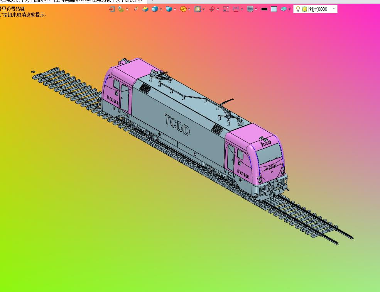This screenshot has width=380, height=292.
Task: Open dropdown arrow beside monitor icon
Action: click(x=256, y=9)
